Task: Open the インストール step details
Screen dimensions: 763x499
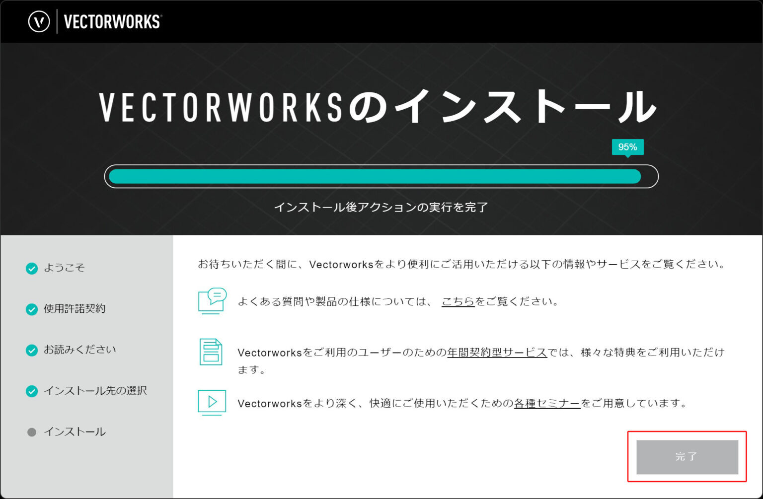Action: point(75,431)
